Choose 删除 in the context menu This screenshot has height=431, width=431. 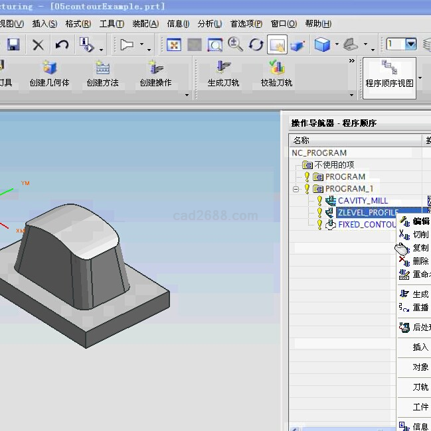tap(420, 261)
